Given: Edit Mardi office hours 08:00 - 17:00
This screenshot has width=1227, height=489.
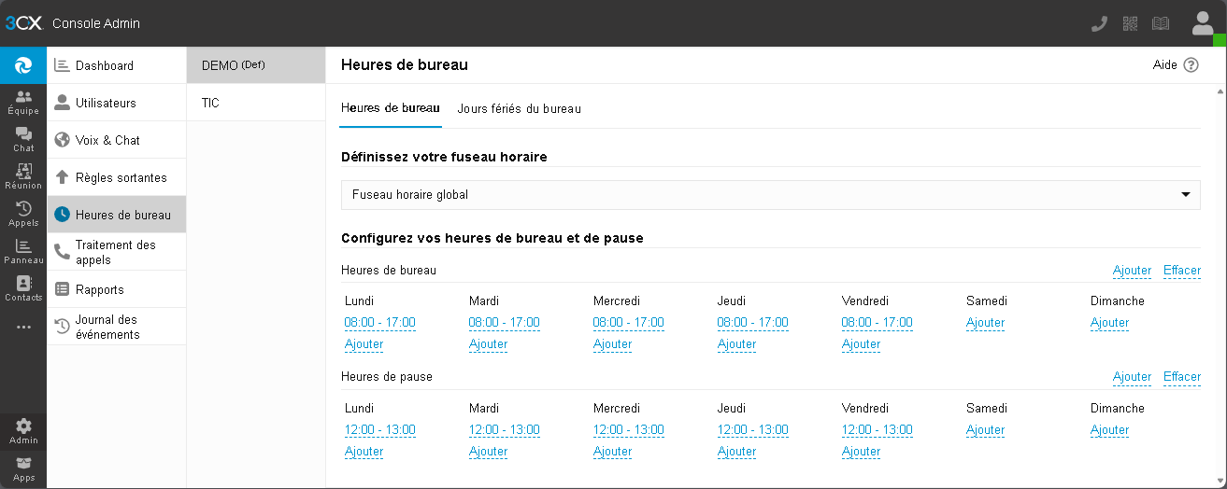Looking at the screenshot, I should [505, 323].
